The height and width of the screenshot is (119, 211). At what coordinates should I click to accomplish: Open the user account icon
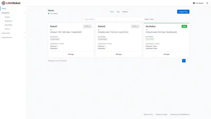207,3
